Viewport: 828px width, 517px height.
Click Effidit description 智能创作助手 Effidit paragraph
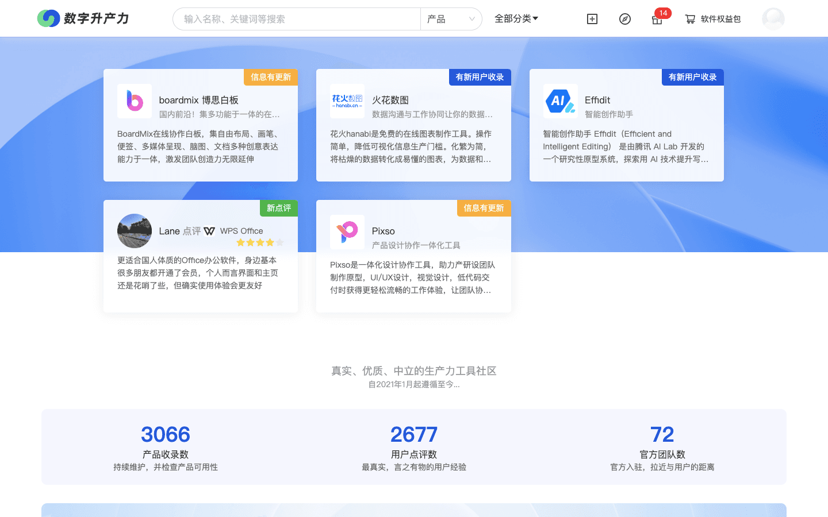pos(626,146)
